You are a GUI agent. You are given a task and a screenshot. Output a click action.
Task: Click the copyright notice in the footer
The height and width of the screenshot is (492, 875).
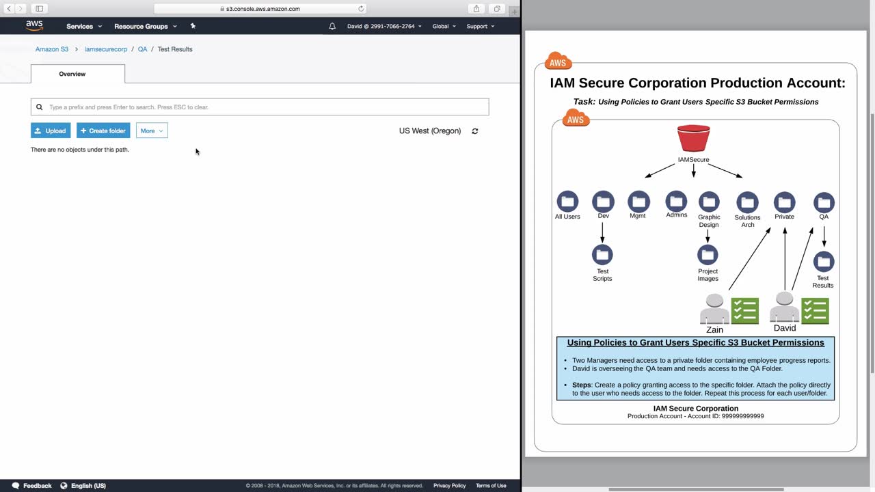coord(334,486)
